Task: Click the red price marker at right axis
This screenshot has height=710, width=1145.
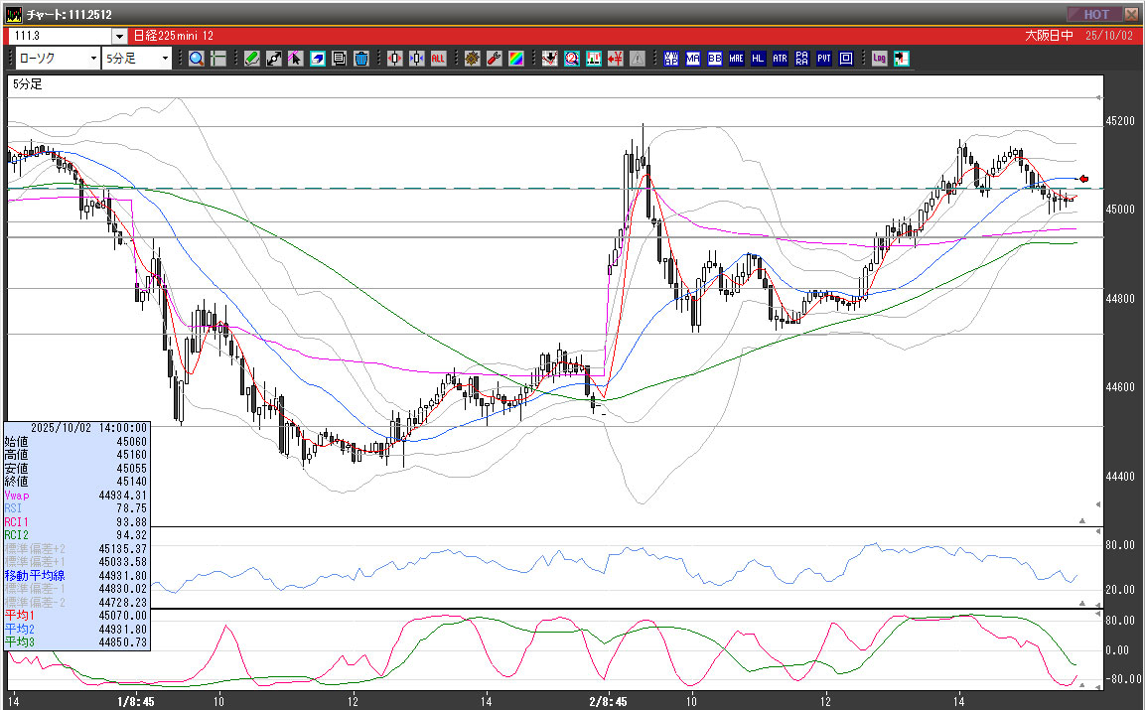Action: 1085,178
